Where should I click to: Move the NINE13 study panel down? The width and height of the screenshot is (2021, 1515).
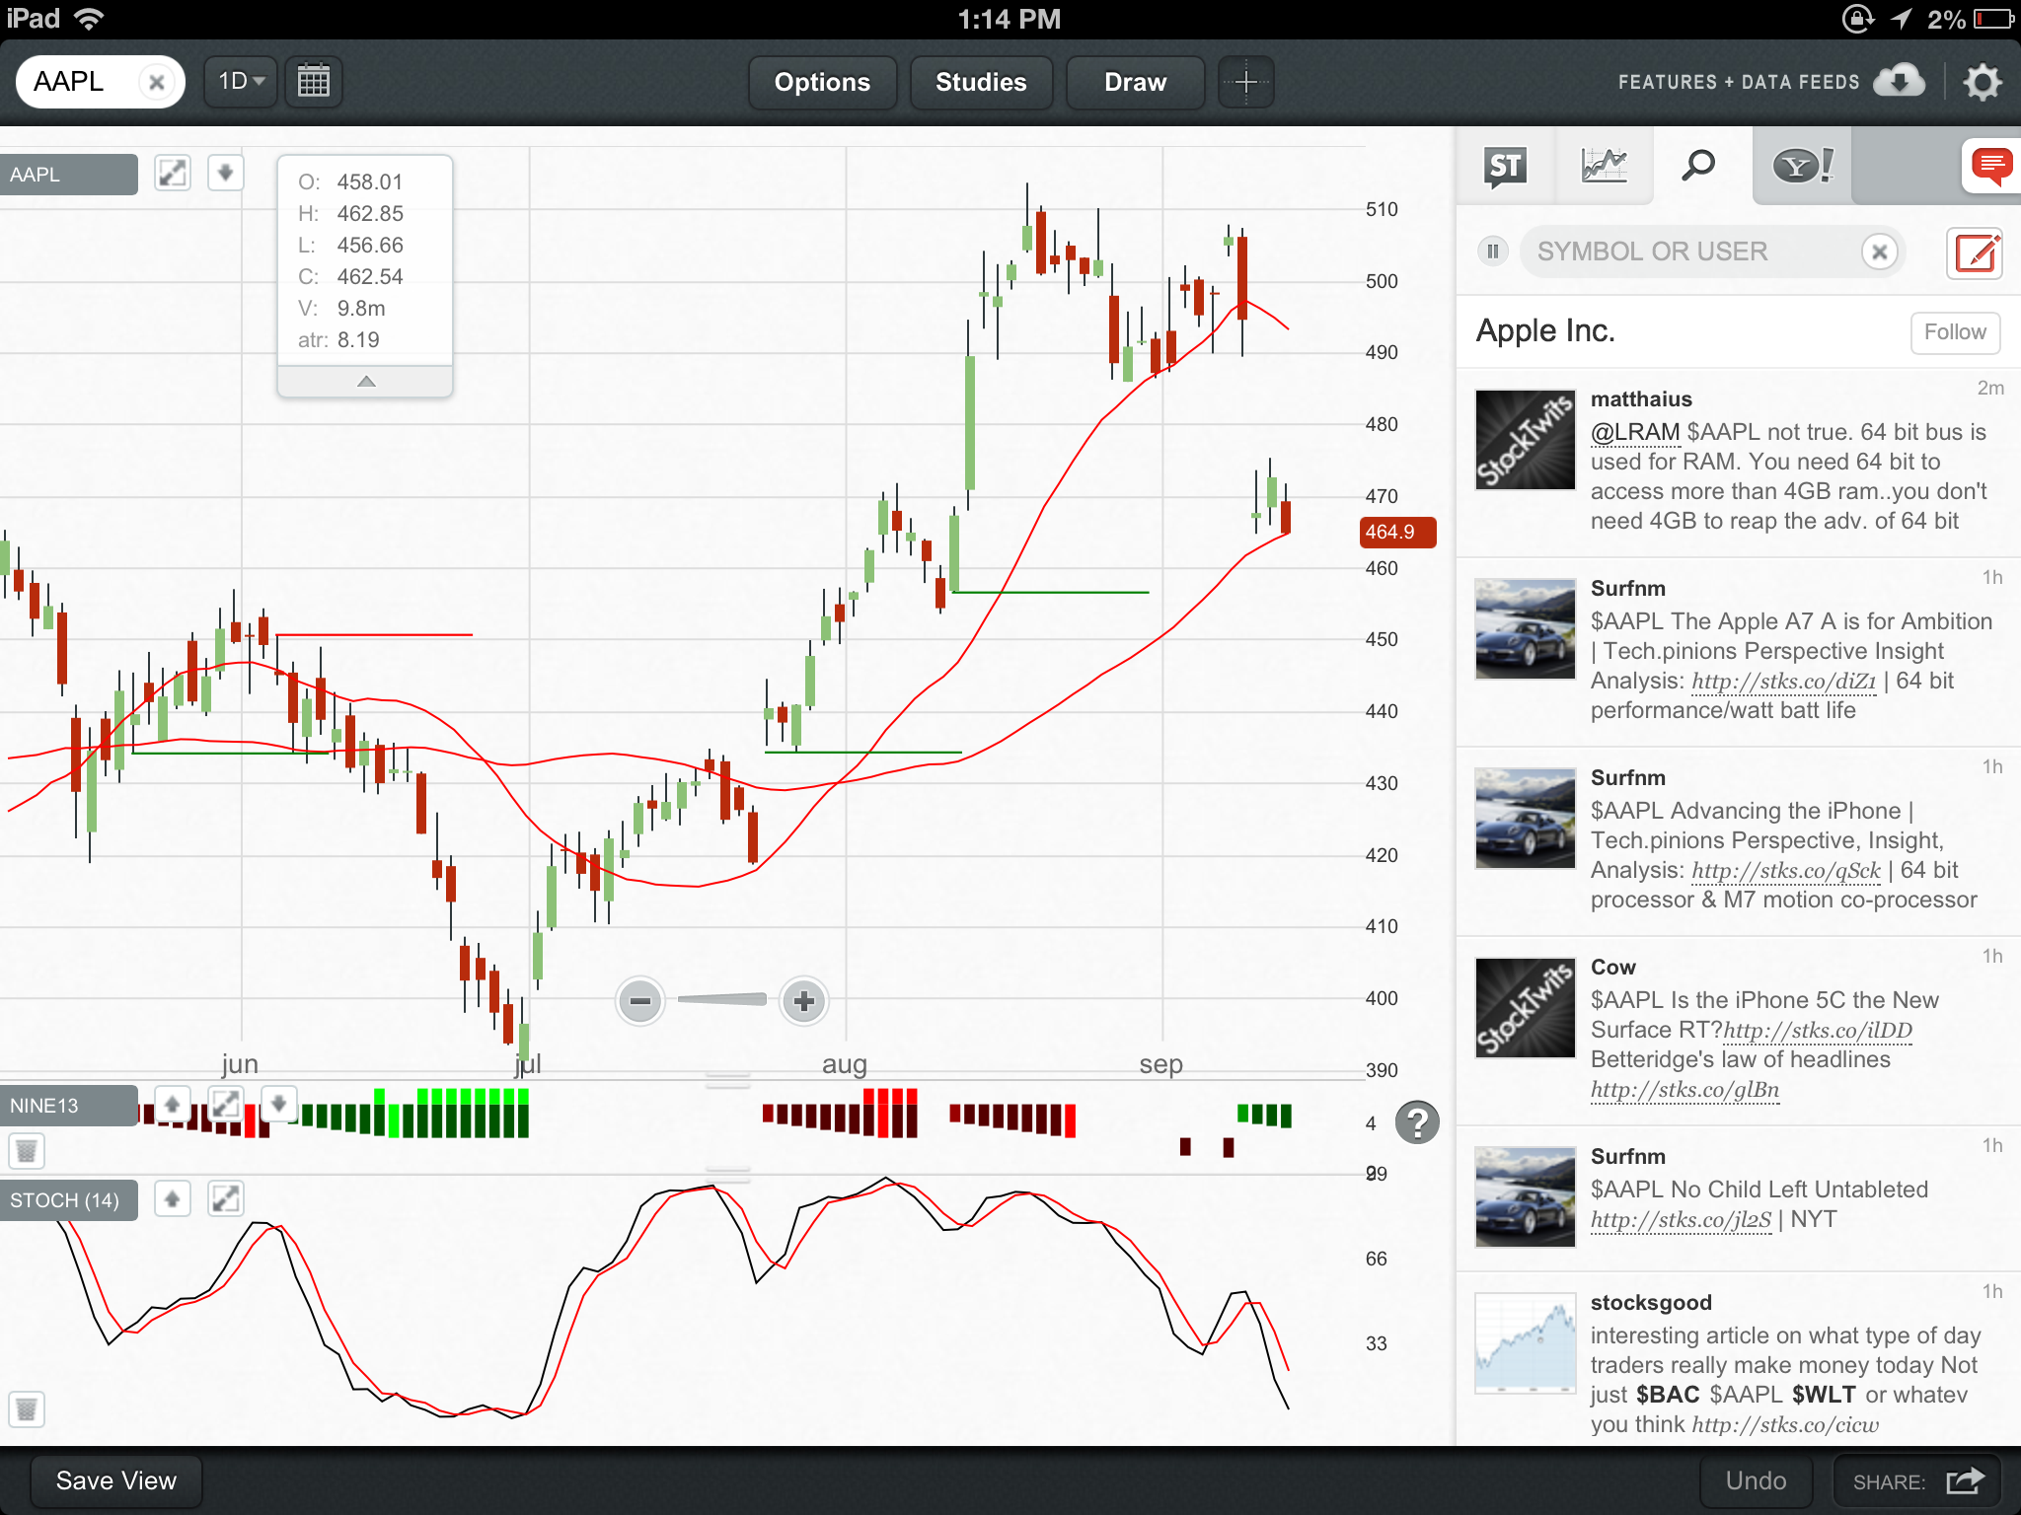[x=279, y=1104]
